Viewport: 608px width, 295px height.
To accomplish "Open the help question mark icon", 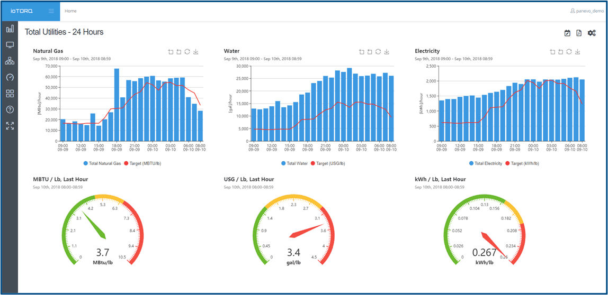I will click(10, 109).
